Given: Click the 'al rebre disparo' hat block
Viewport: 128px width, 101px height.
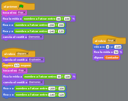Looking at the screenshot, I should 19,53.
